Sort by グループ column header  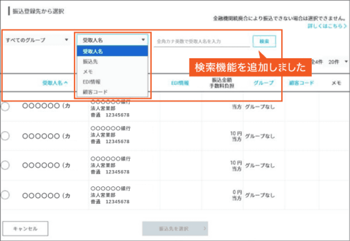[263, 83]
